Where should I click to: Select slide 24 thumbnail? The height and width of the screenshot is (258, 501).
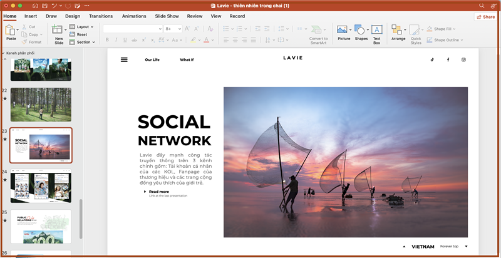click(41, 186)
